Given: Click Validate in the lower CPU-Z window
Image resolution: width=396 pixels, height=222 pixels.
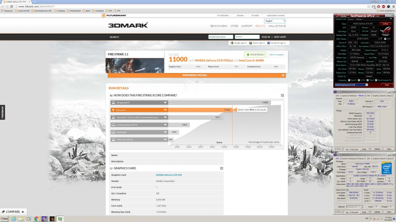Looking at the screenshot, I should tap(377, 212).
